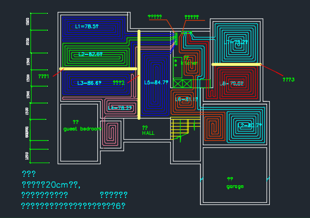Click the L1=78.5? loop length label
This screenshot has height=218, width=310.
86,26
